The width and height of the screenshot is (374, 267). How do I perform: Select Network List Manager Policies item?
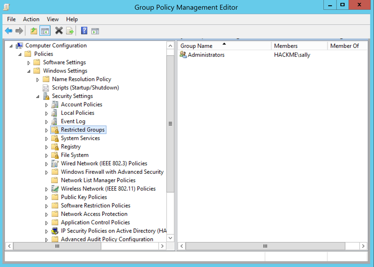(98, 180)
